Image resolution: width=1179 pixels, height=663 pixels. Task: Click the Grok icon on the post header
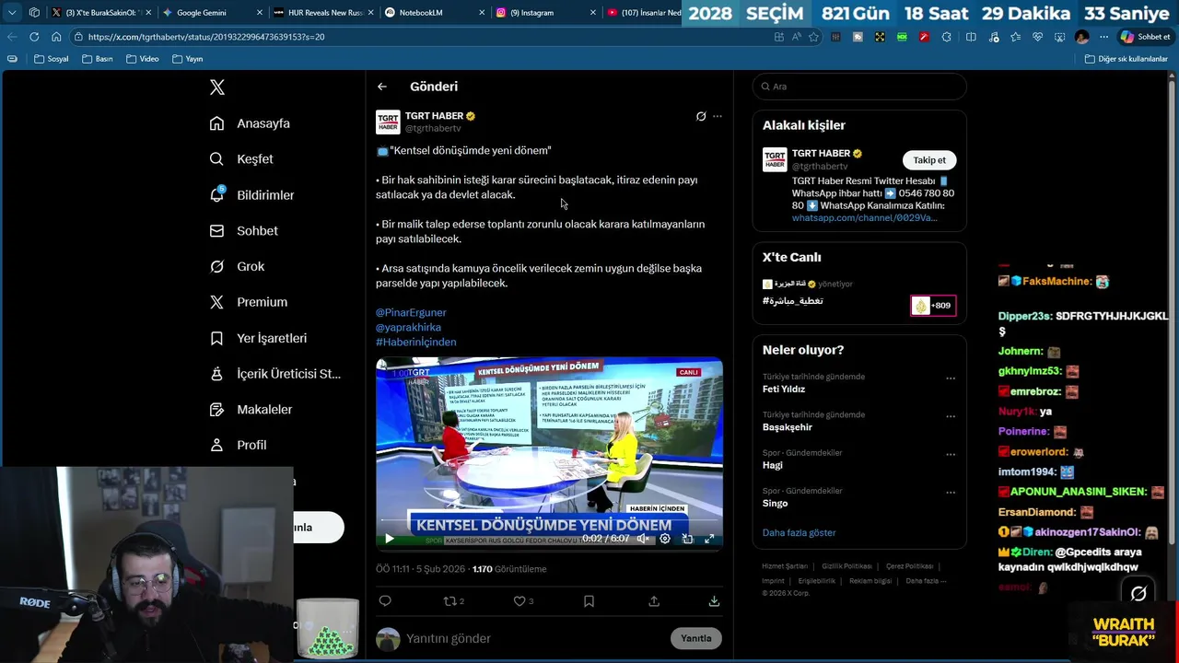tap(701, 116)
